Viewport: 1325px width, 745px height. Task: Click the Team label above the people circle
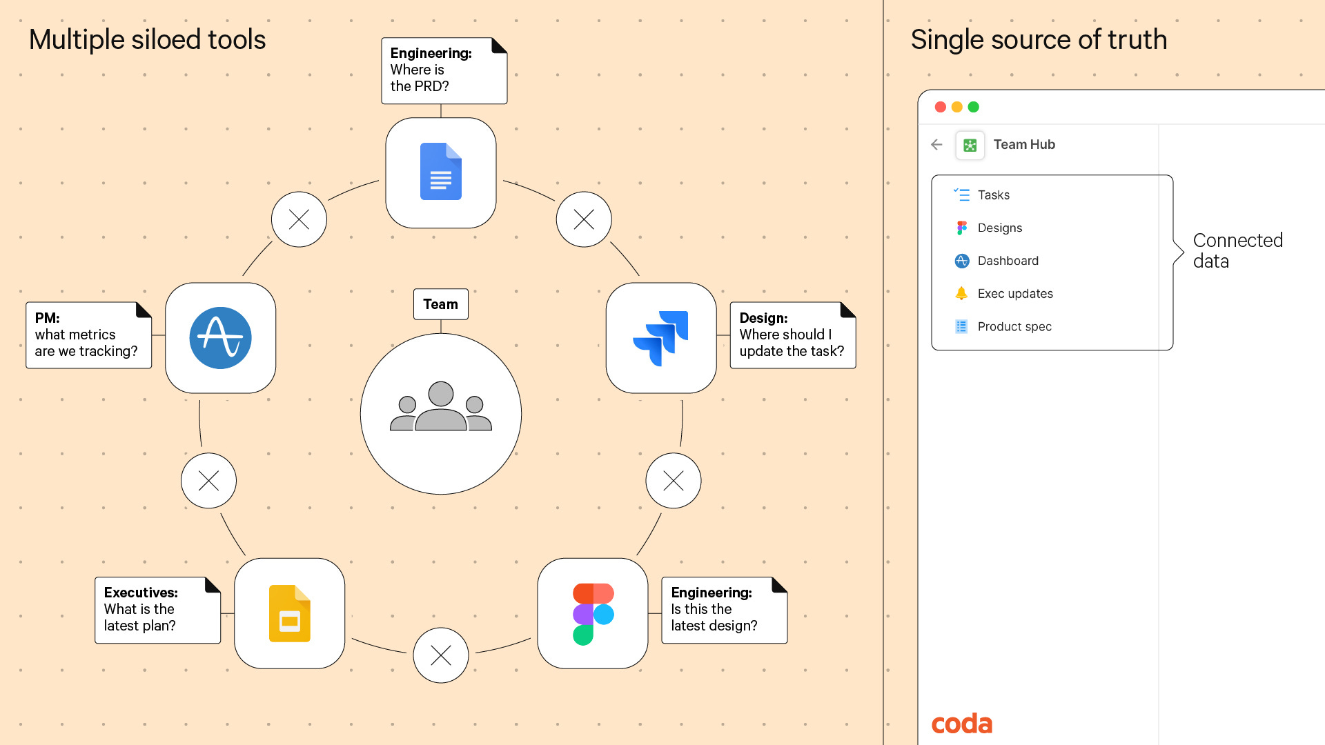point(440,304)
